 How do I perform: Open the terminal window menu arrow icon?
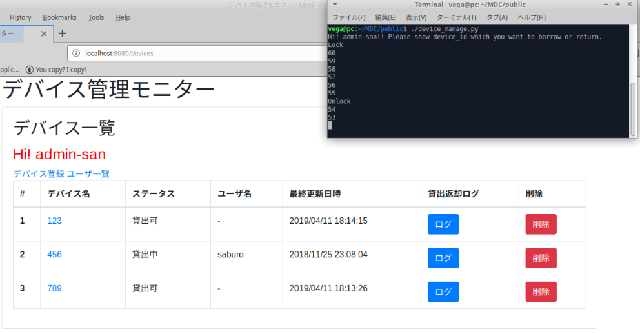[335, 5]
